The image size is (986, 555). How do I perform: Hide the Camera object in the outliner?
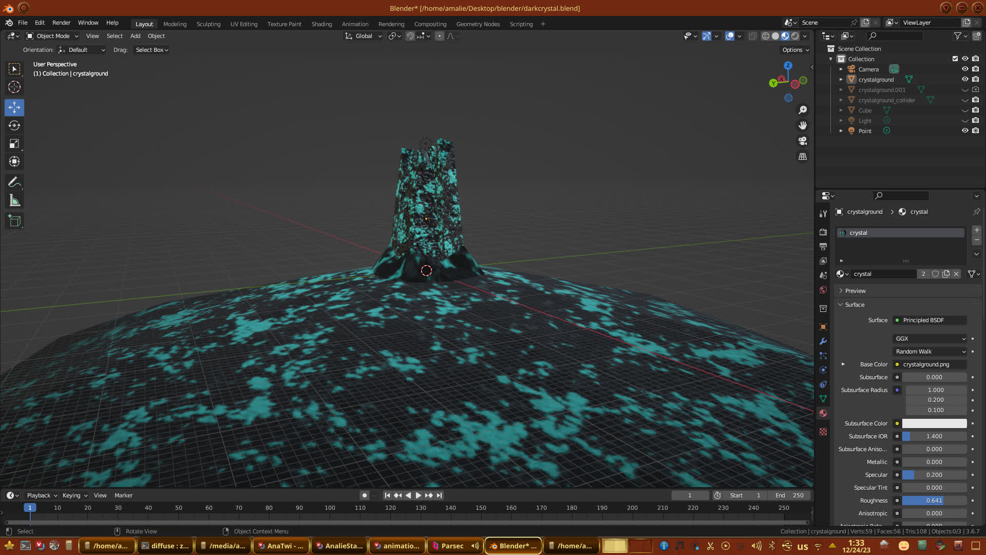[965, 69]
